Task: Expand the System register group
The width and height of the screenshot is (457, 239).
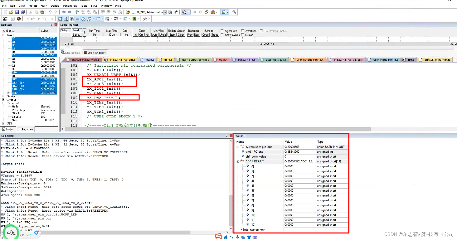Action: 3,100
